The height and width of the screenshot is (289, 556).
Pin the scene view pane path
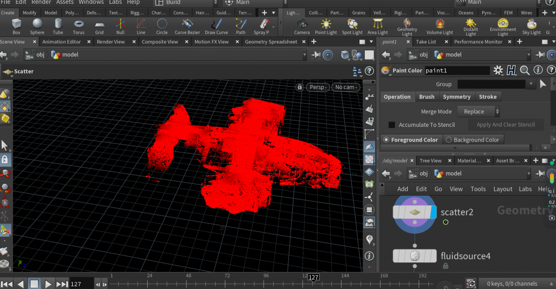315,55
